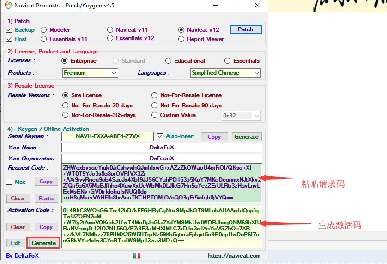The height and width of the screenshot is (264, 387).
Task: Select Site license resale version
Action: (x=66, y=95)
